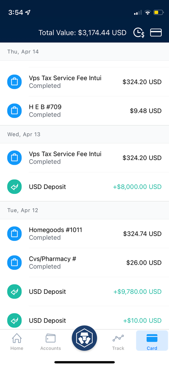169x367 pixels.
Task: Tap the green deposit arrow icon for $8,000.00
Action: click(x=14, y=187)
